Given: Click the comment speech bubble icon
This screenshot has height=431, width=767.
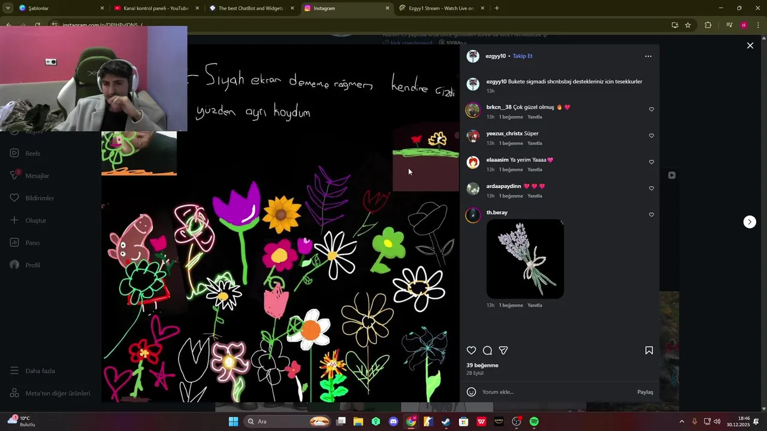Looking at the screenshot, I should pos(488,351).
